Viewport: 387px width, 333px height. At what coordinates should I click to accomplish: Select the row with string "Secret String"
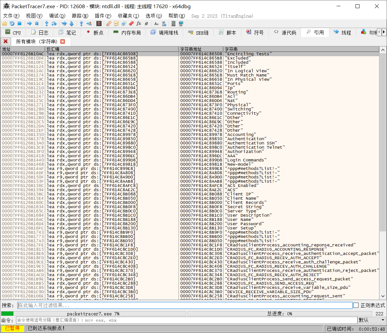point(190,207)
